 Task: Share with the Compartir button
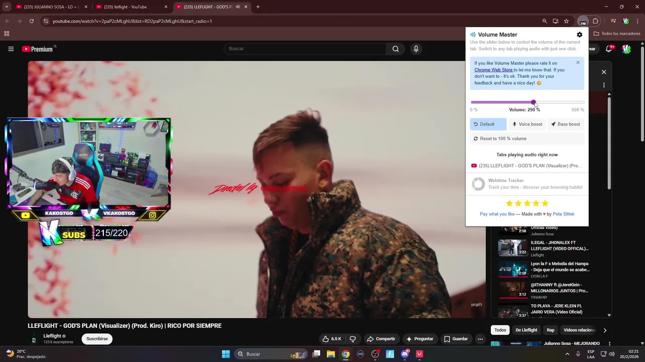[381, 339]
